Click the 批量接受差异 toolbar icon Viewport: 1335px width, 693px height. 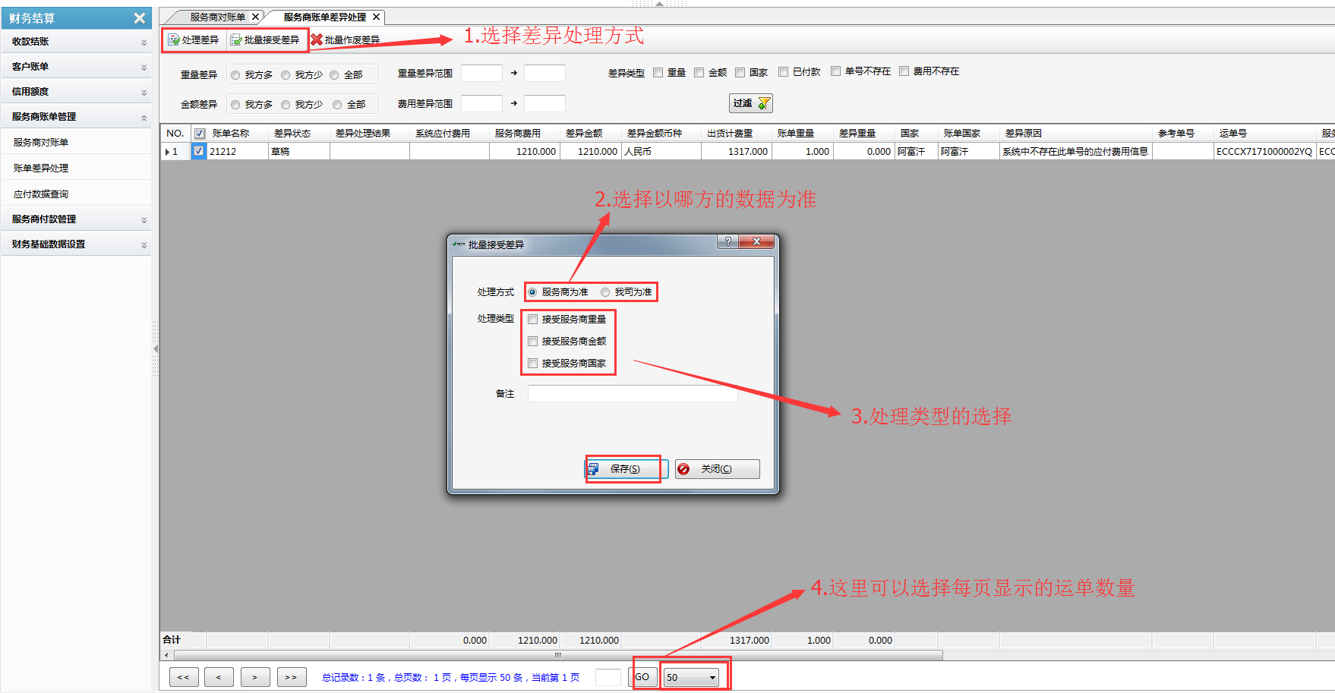click(236, 40)
